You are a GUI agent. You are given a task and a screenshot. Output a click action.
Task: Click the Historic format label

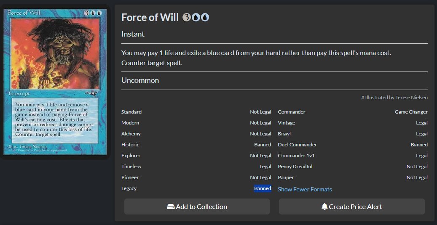(130, 145)
